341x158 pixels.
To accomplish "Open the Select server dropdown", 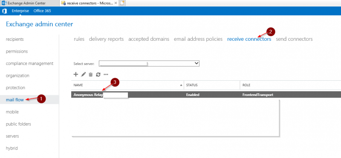I will point(149,63).
